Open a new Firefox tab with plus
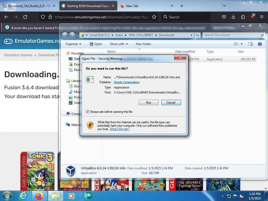Viewport: 268px width, 201px height. click(182, 6)
